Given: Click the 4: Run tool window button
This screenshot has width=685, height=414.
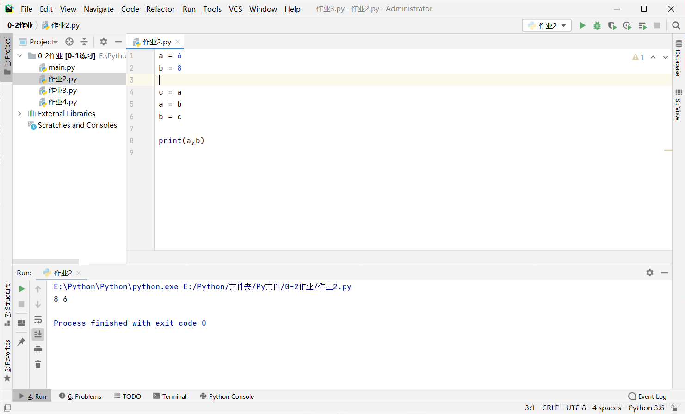Looking at the screenshot, I should pyautogui.click(x=33, y=396).
